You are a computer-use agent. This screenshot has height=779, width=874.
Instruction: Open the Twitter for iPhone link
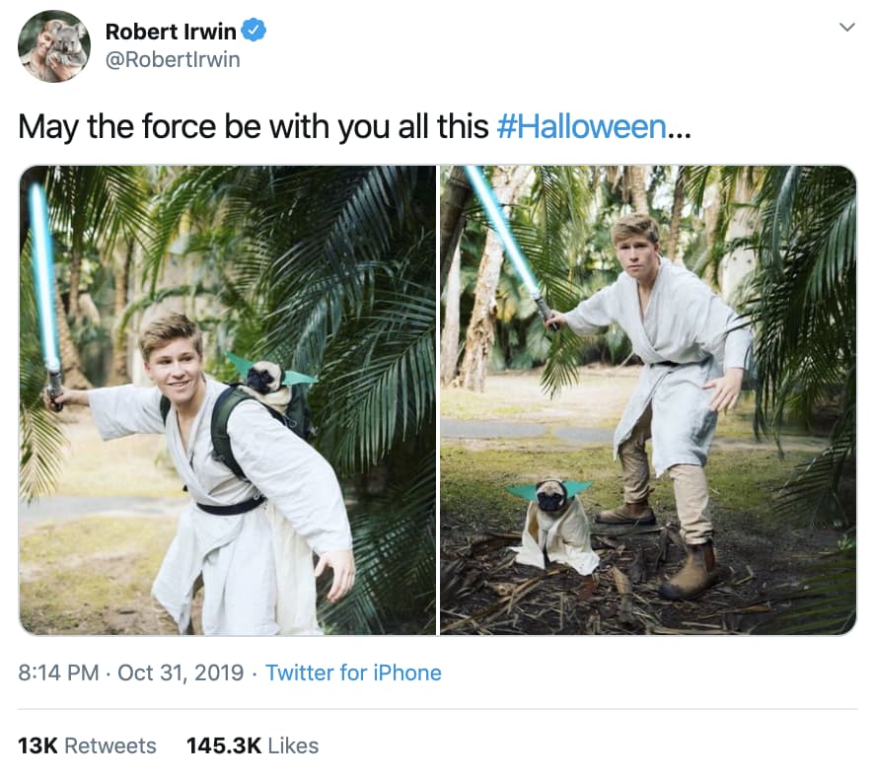(353, 673)
